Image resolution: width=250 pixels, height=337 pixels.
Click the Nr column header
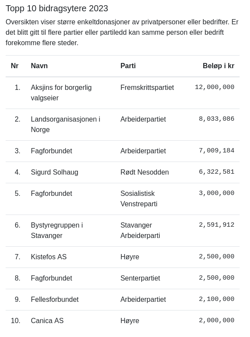15,66
